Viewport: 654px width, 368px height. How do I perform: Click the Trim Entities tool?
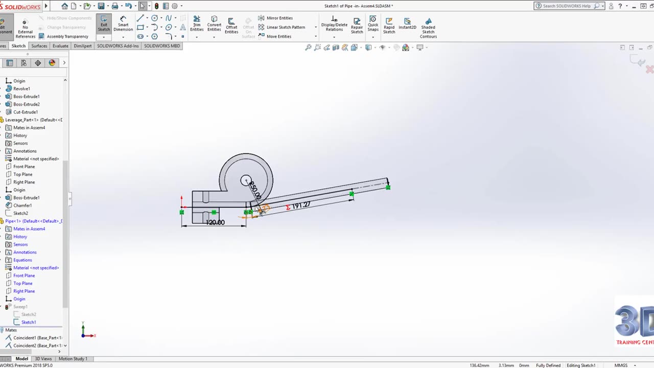(x=197, y=24)
